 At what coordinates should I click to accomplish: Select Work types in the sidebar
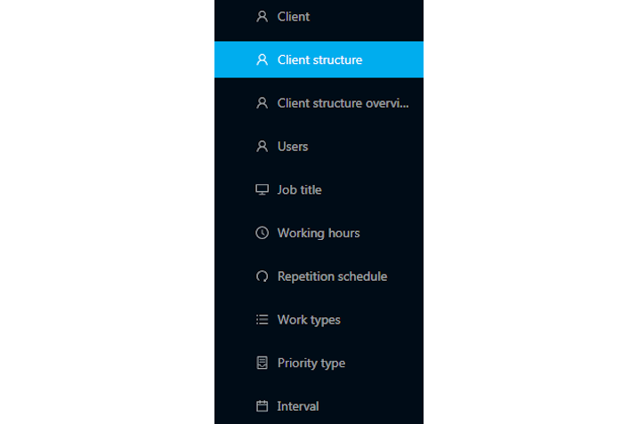coord(319,319)
